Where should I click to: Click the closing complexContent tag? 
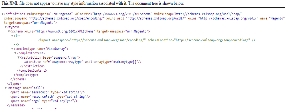pyautogui.click(x=31, y=70)
